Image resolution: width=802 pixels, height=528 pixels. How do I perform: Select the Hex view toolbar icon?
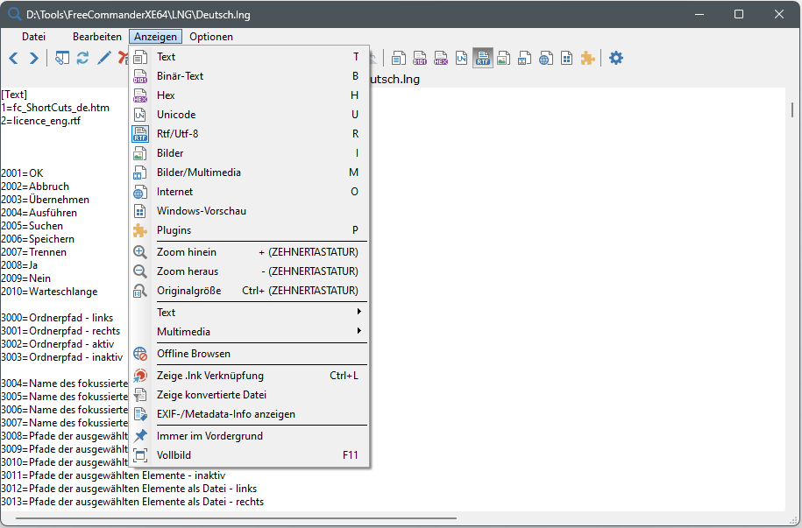(x=441, y=58)
